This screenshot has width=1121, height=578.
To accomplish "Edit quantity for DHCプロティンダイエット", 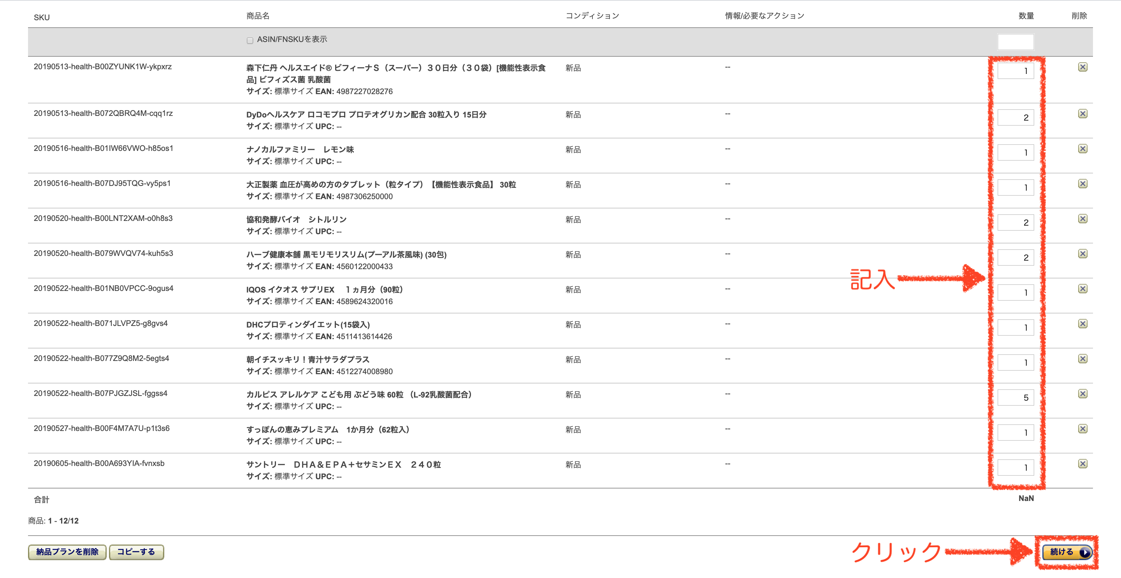I will click(1015, 328).
